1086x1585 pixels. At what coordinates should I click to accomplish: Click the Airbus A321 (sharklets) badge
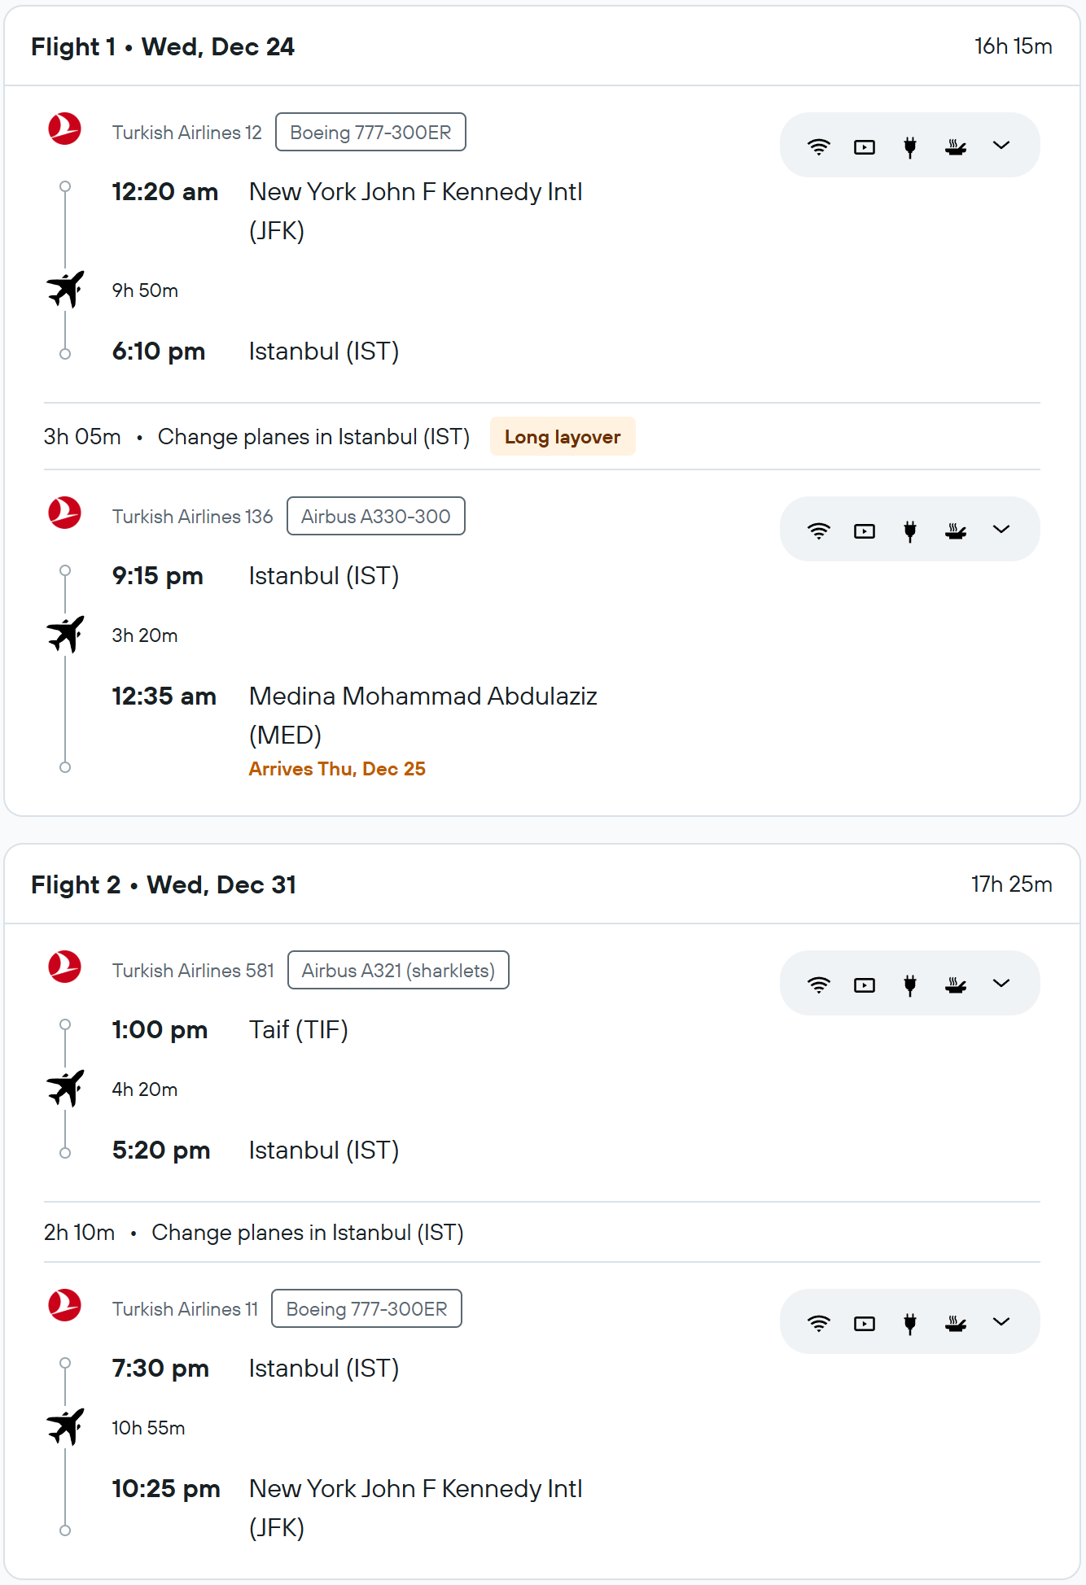click(398, 970)
